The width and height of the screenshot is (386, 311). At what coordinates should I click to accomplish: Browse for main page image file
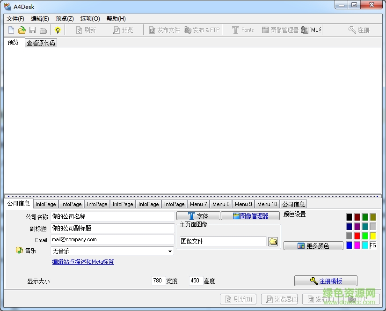[273, 242]
